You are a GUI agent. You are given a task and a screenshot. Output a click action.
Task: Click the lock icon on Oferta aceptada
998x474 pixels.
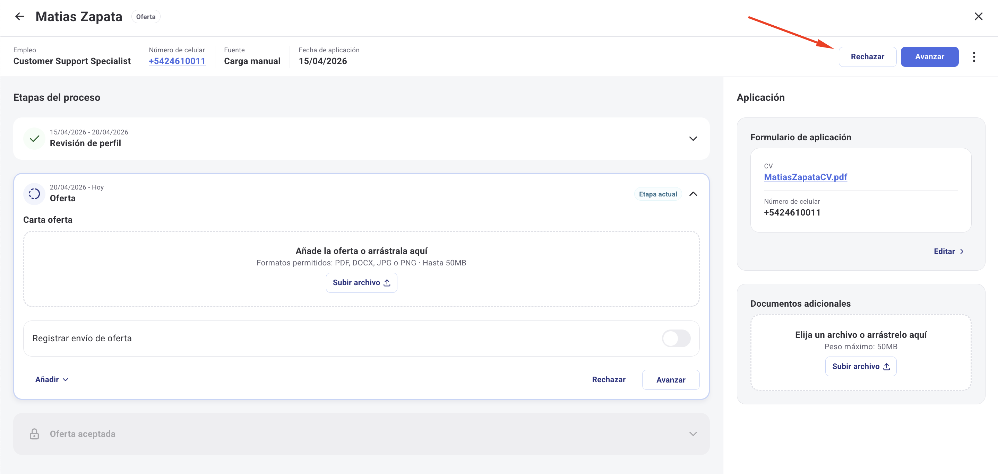pos(34,434)
